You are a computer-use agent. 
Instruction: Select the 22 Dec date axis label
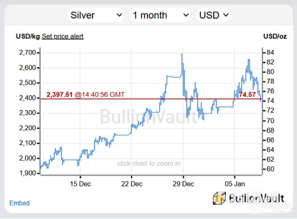pos(132,184)
